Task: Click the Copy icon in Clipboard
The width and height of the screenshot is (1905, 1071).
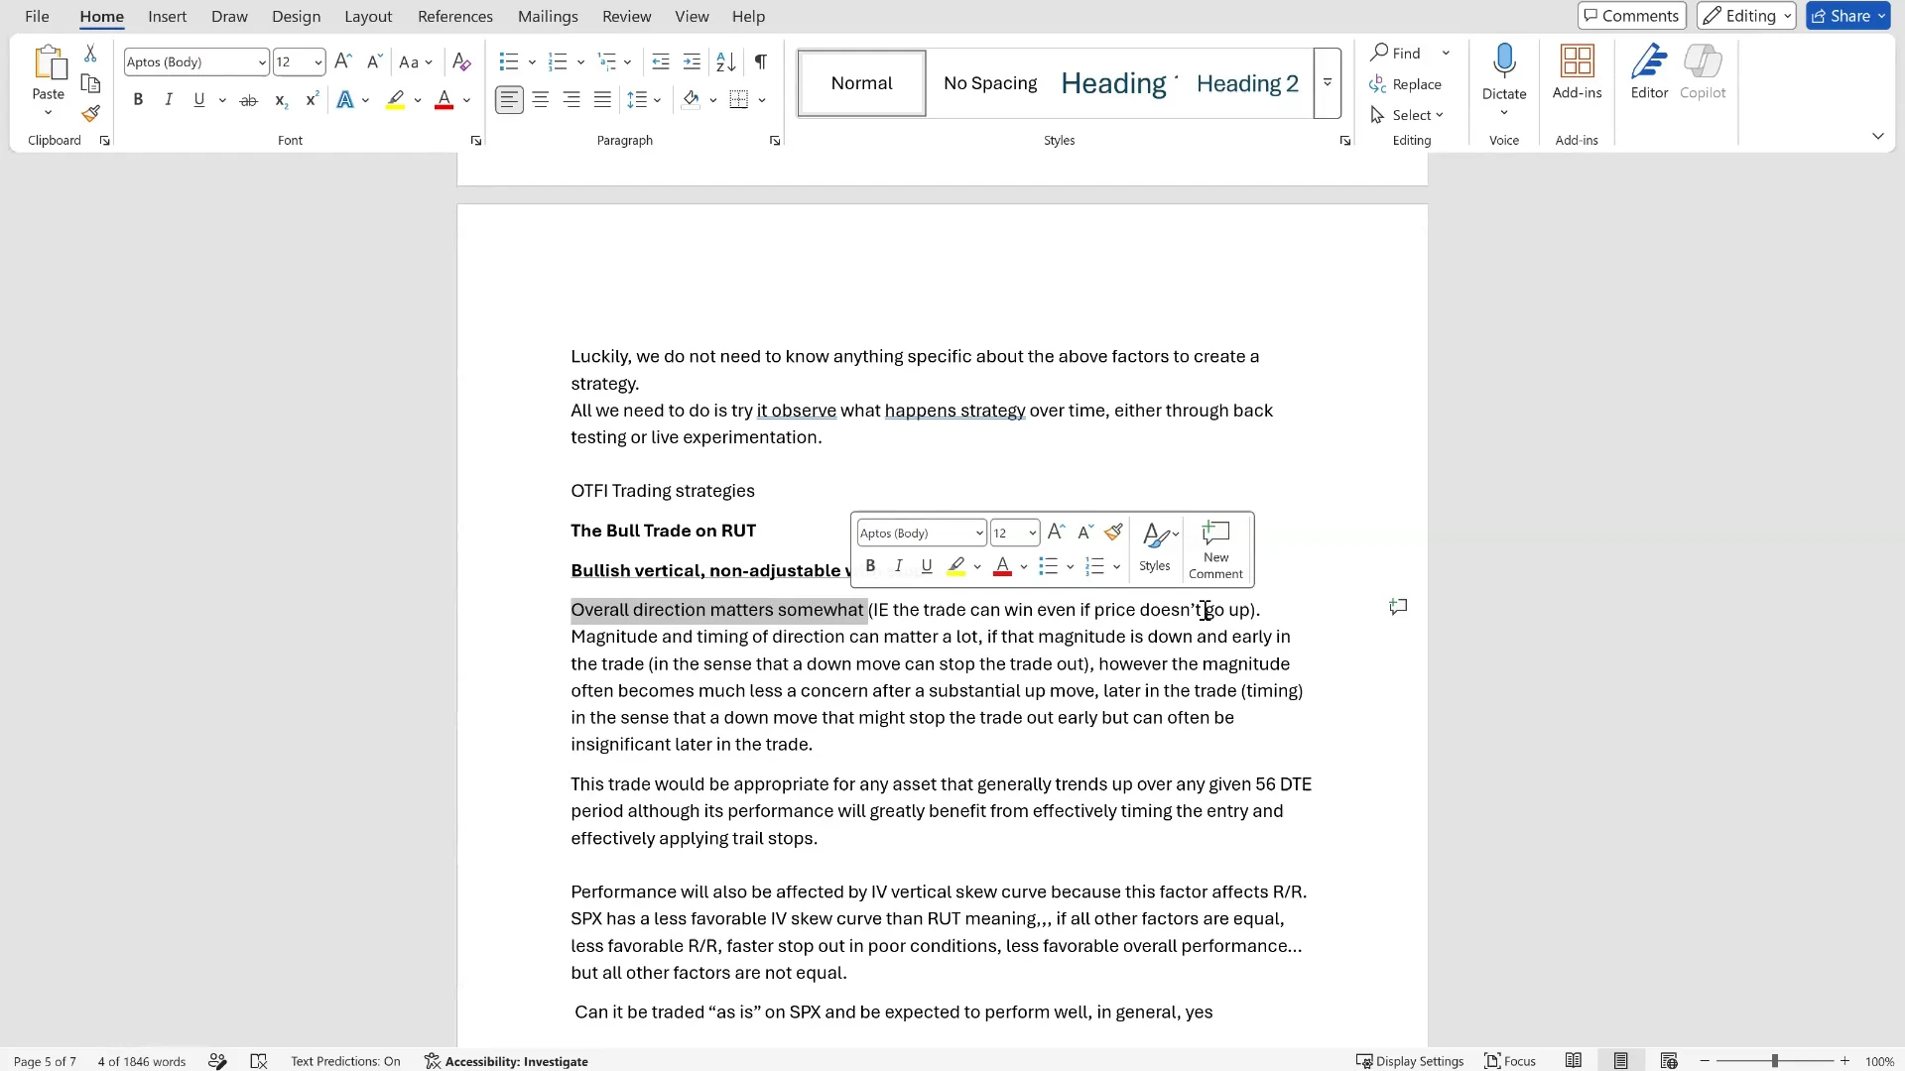Action: (x=90, y=84)
